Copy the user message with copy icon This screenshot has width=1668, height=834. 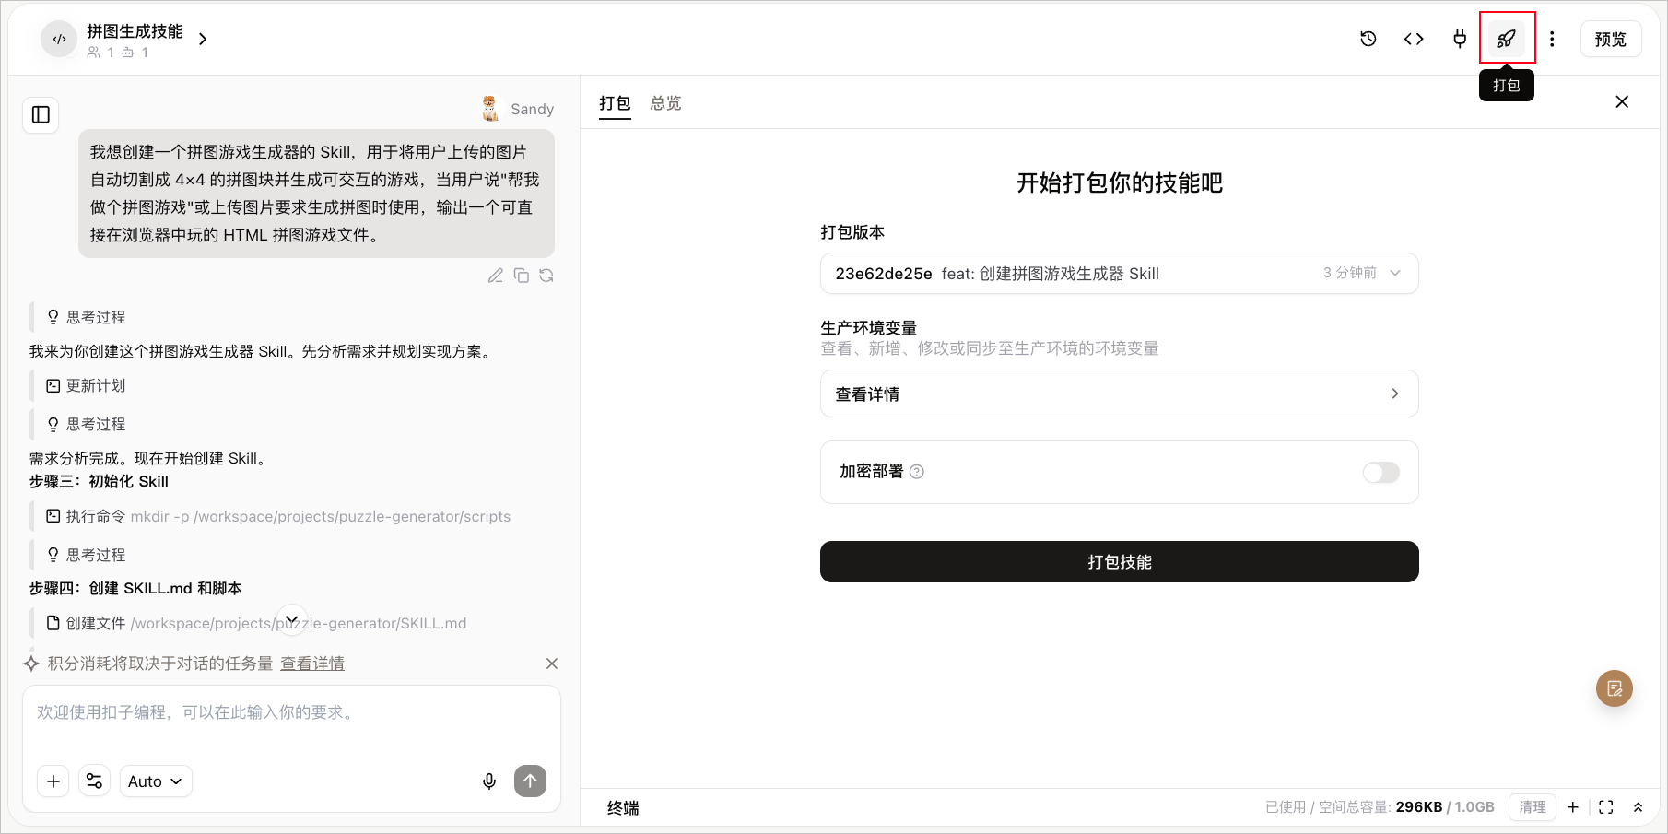point(522,276)
